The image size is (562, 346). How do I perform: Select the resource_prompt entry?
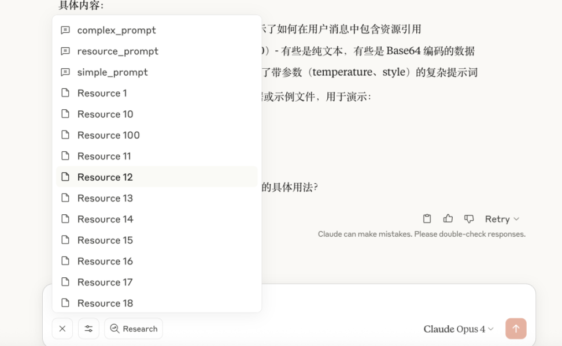(x=117, y=51)
